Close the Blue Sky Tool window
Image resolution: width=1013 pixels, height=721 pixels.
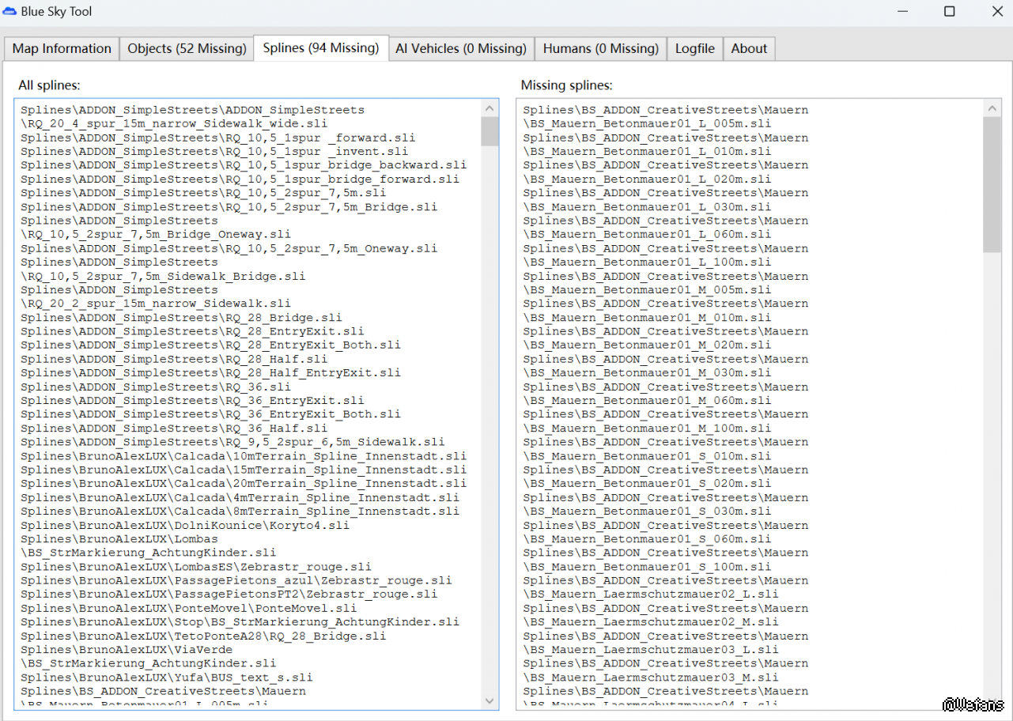point(997,12)
